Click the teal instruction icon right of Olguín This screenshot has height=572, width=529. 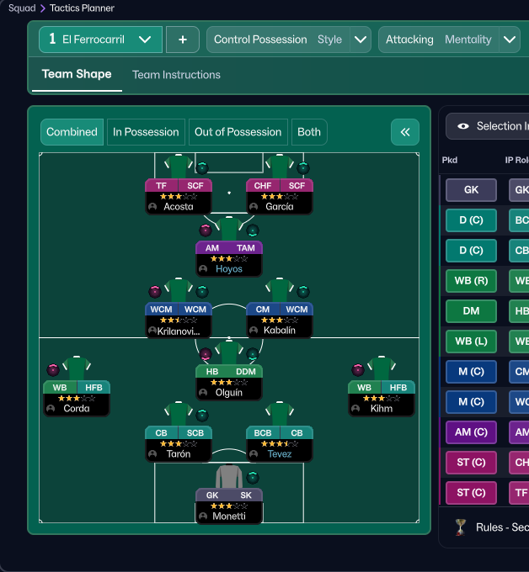pos(253,354)
